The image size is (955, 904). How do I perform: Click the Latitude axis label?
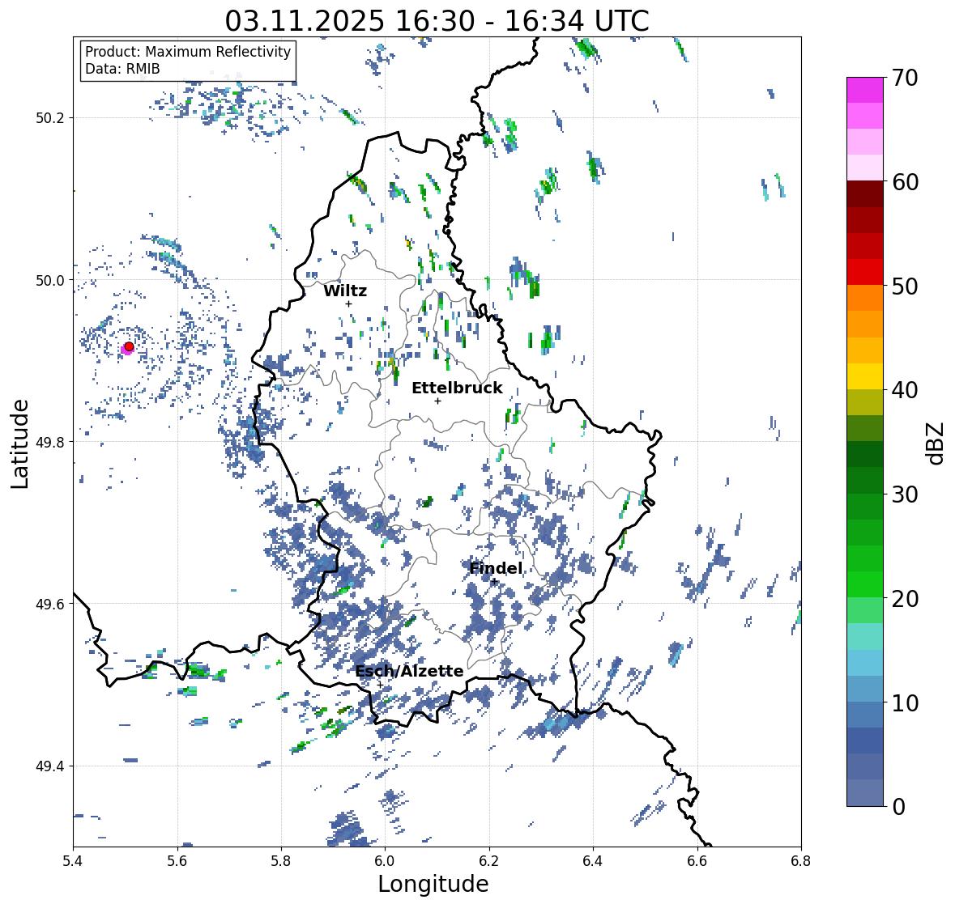[x=19, y=444]
